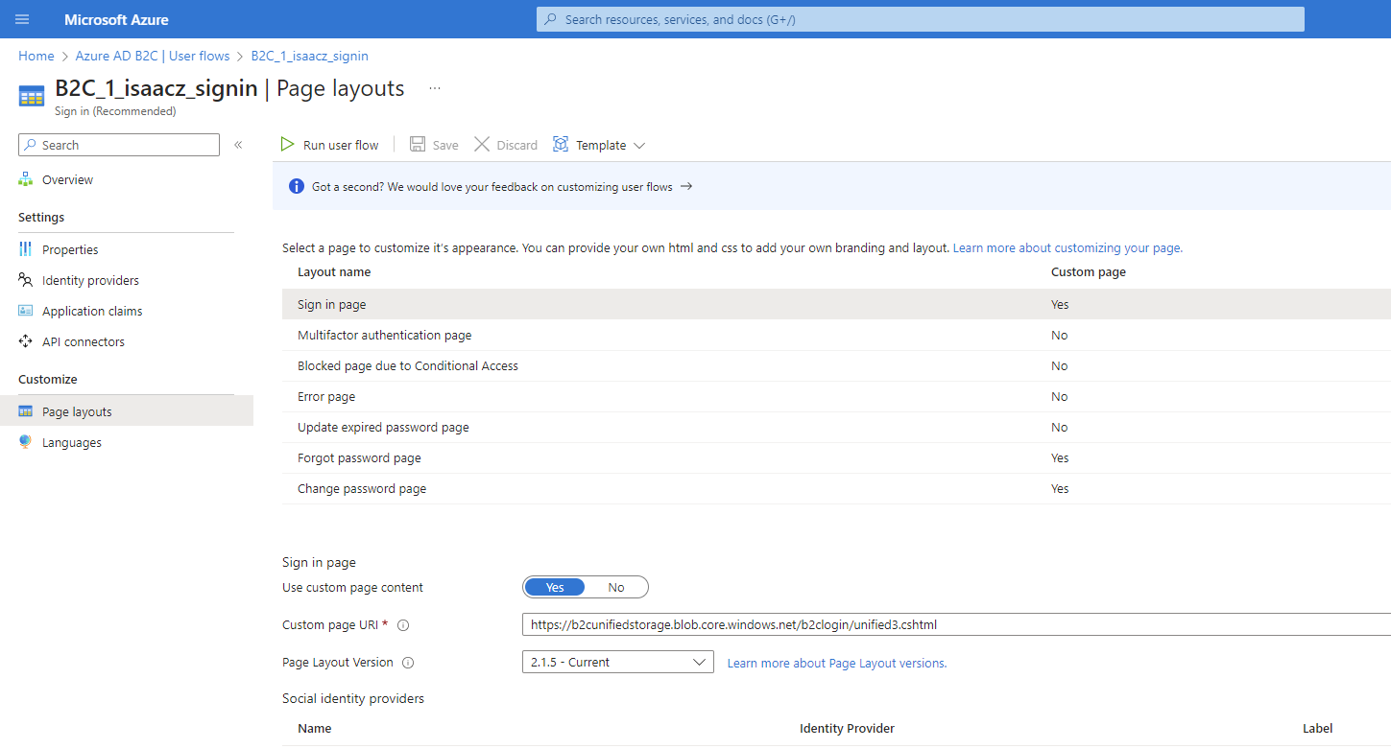Click the page layouts resource icon beside title
Viewport: 1391px width, 749px height.
click(32, 96)
